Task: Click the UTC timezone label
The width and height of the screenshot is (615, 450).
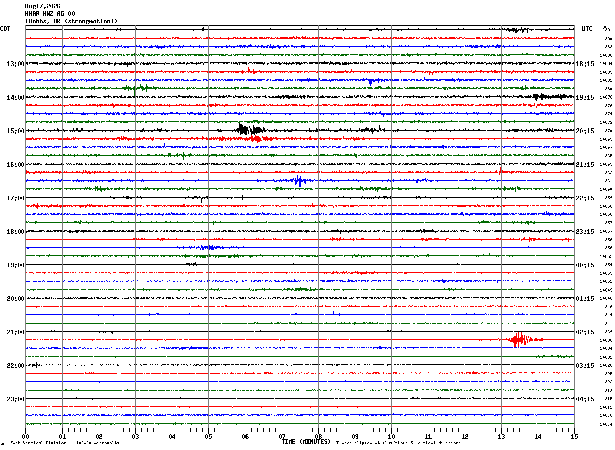Action: [587, 29]
